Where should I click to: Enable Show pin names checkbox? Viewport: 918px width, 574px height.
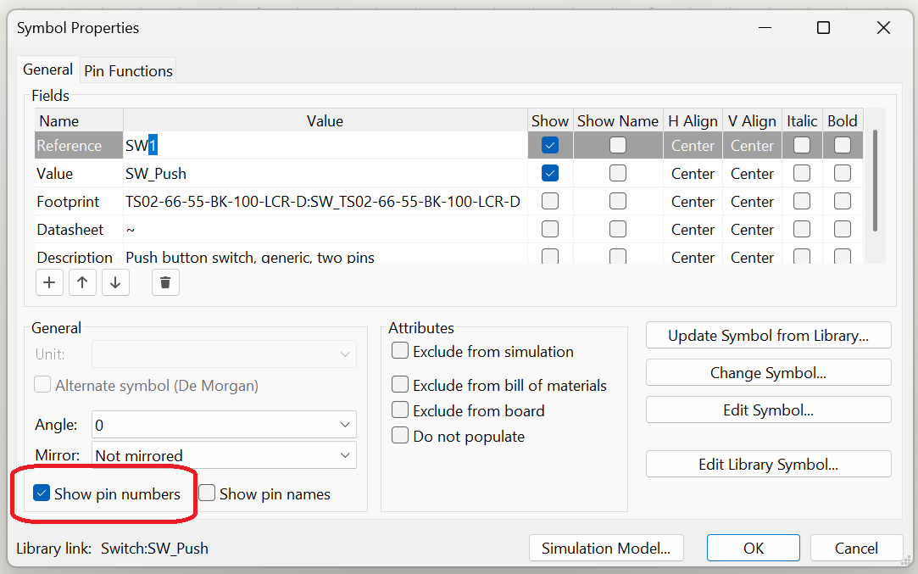pyautogui.click(x=207, y=493)
